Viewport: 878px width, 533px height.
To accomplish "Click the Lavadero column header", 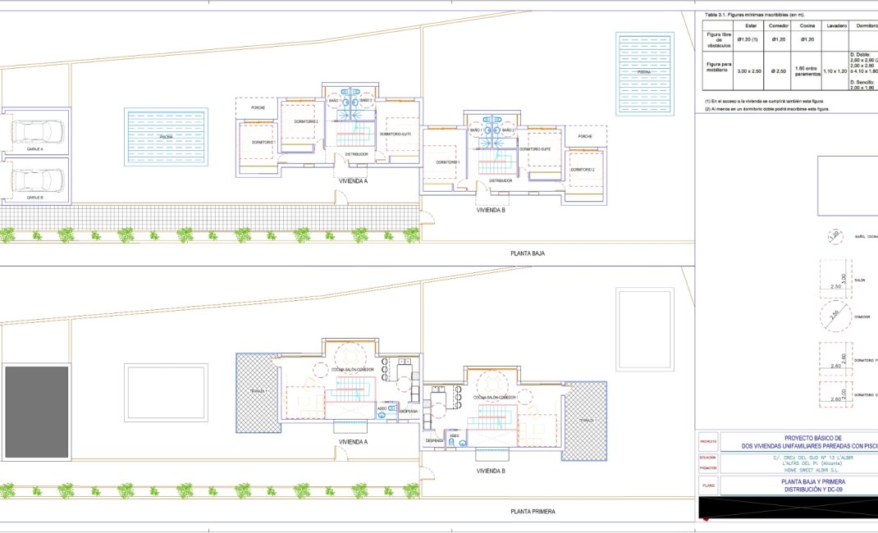I will [837, 25].
